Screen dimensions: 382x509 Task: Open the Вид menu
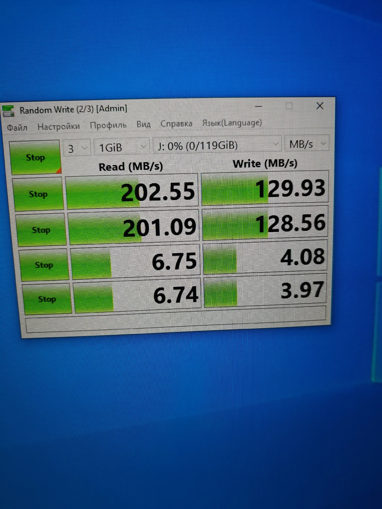[143, 124]
